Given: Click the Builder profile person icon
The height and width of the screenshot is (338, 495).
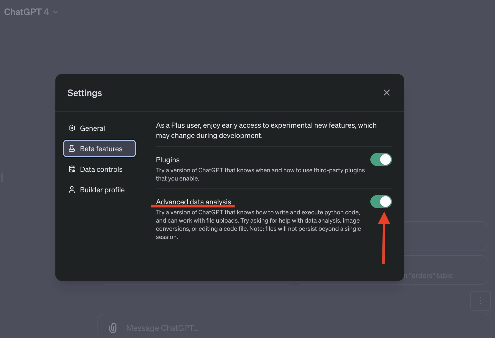Looking at the screenshot, I should tap(72, 190).
